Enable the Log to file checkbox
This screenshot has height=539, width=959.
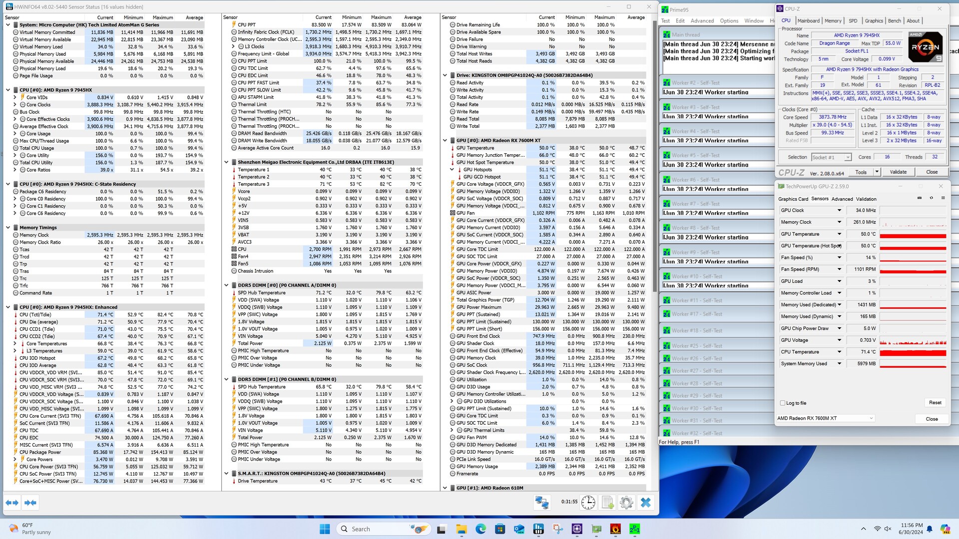pos(783,403)
